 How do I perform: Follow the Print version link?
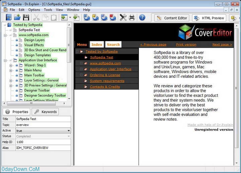click(x=186, y=45)
